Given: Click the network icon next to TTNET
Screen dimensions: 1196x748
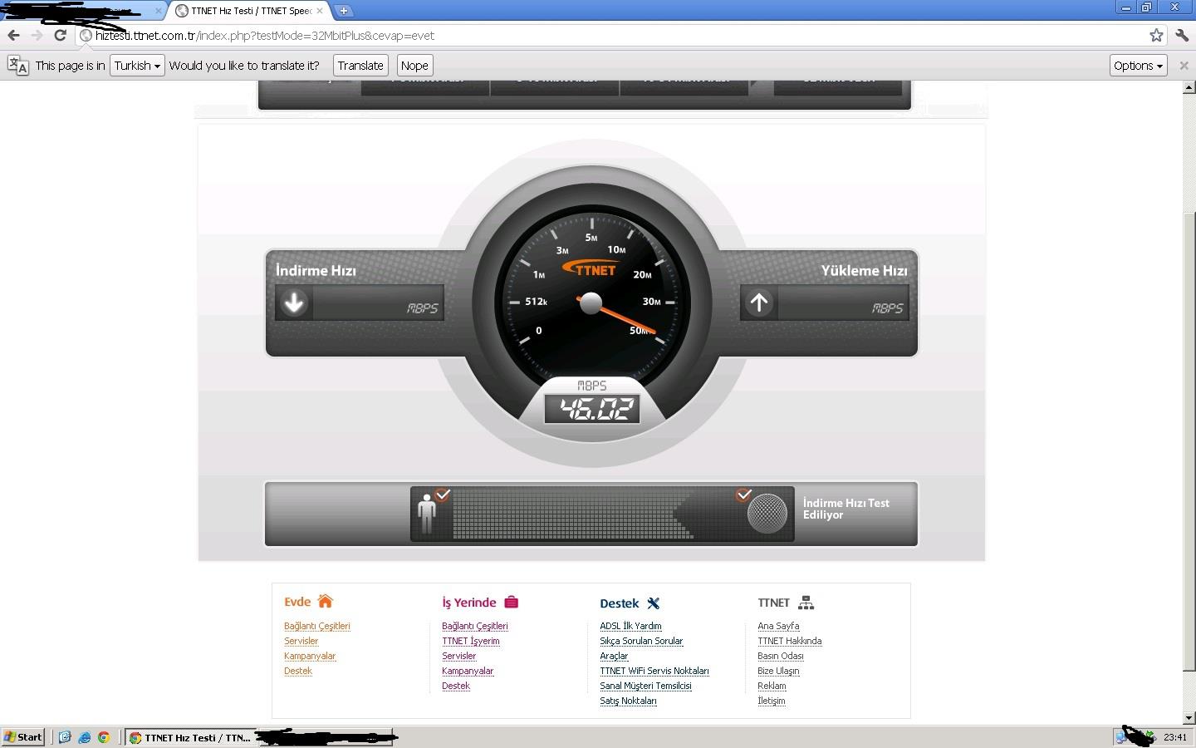Looking at the screenshot, I should click(x=806, y=603).
